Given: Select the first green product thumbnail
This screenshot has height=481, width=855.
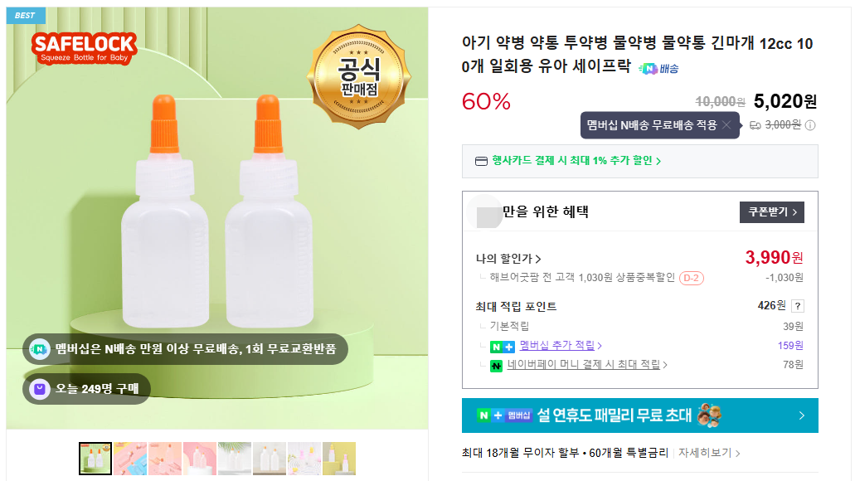Looking at the screenshot, I should [95, 459].
